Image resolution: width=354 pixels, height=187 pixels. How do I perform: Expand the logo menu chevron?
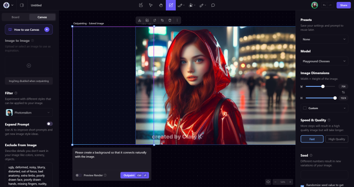pyautogui.click(x=12, y=5)
